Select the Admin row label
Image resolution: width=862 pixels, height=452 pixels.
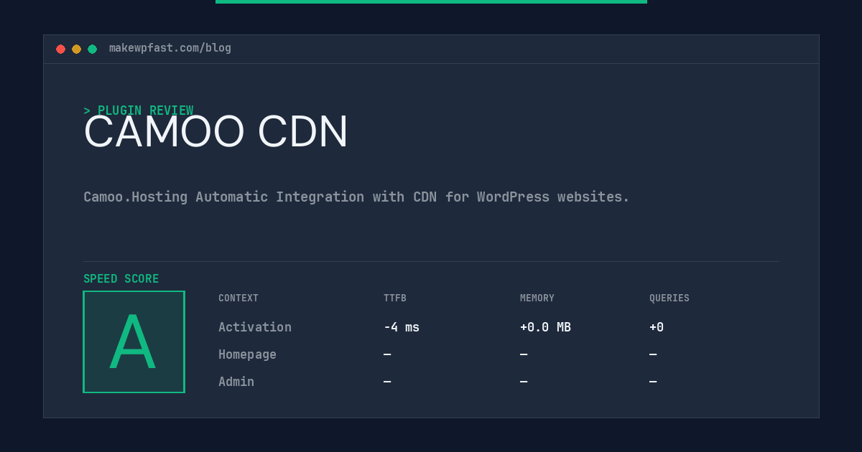tap(236, 382)
